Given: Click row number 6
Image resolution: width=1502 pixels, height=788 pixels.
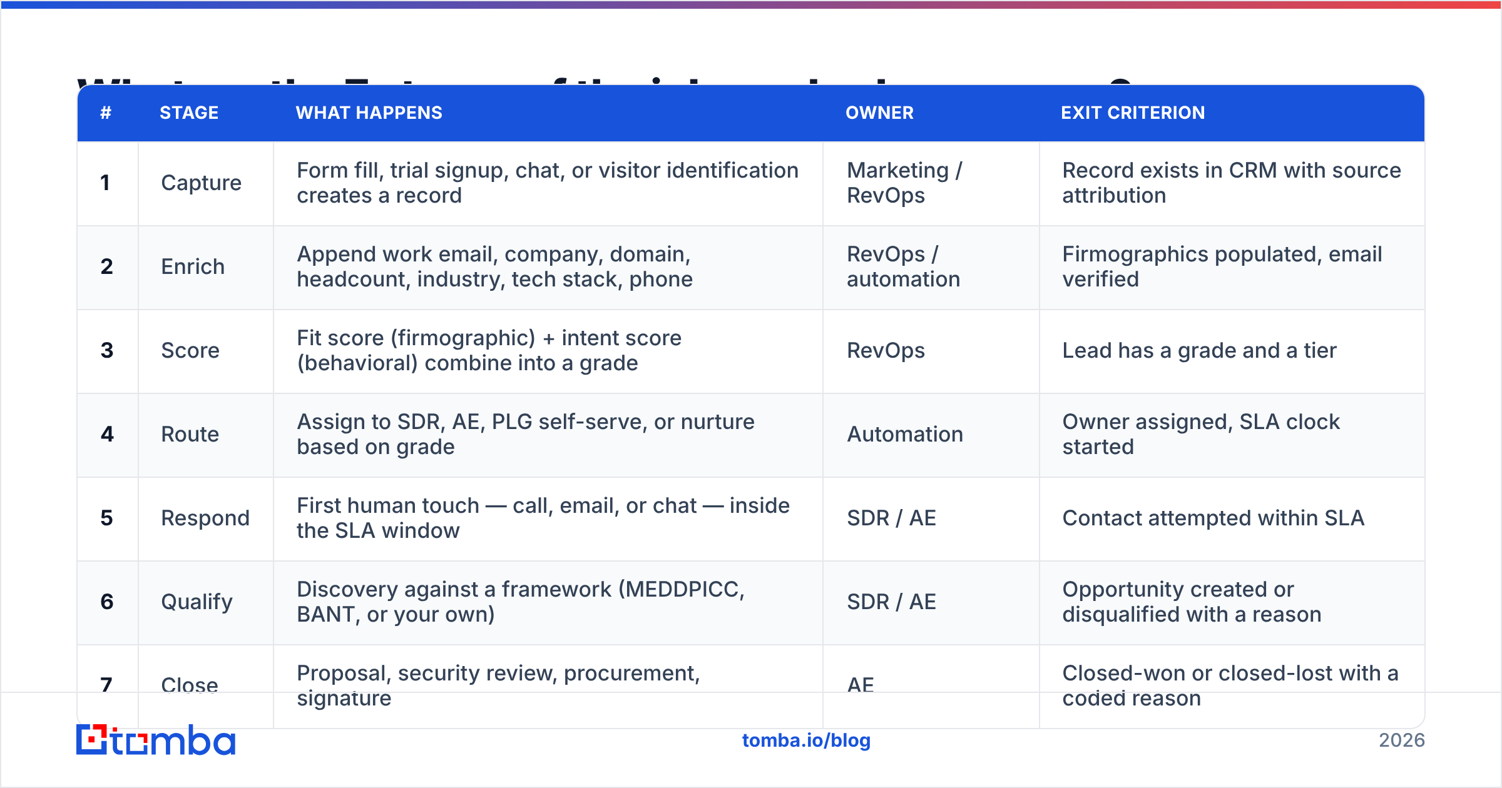Looking at the screenshot, I should point(107,602).
